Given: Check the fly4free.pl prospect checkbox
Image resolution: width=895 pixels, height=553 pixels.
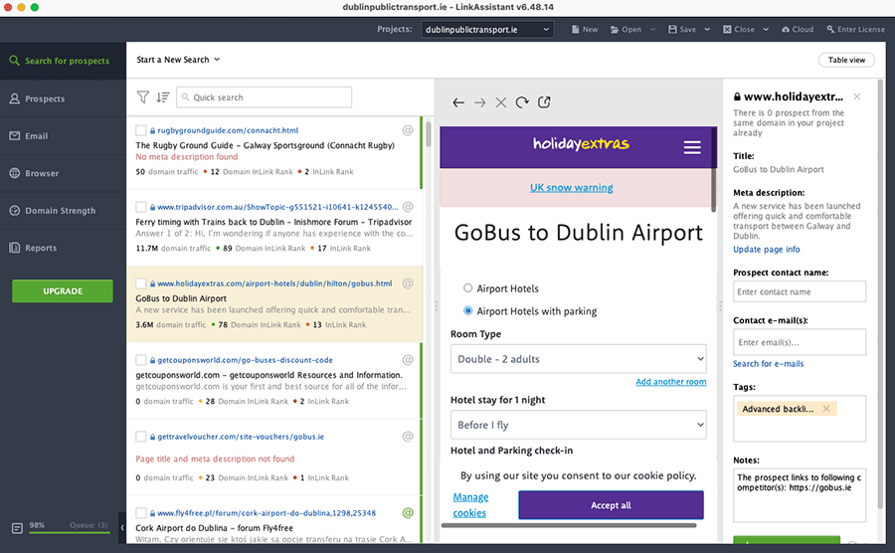Looking at the screenshot, I should (x=140, y=513).
